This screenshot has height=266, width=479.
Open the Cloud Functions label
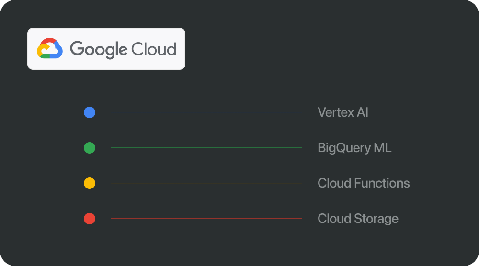[364, 183]
